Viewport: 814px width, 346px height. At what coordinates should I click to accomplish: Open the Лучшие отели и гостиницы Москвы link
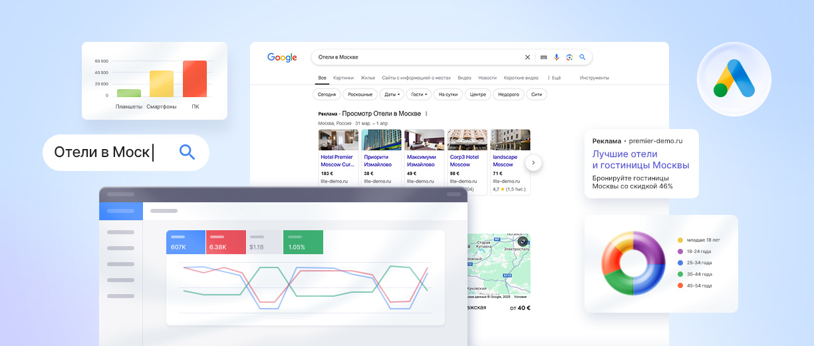coord(640,160)
